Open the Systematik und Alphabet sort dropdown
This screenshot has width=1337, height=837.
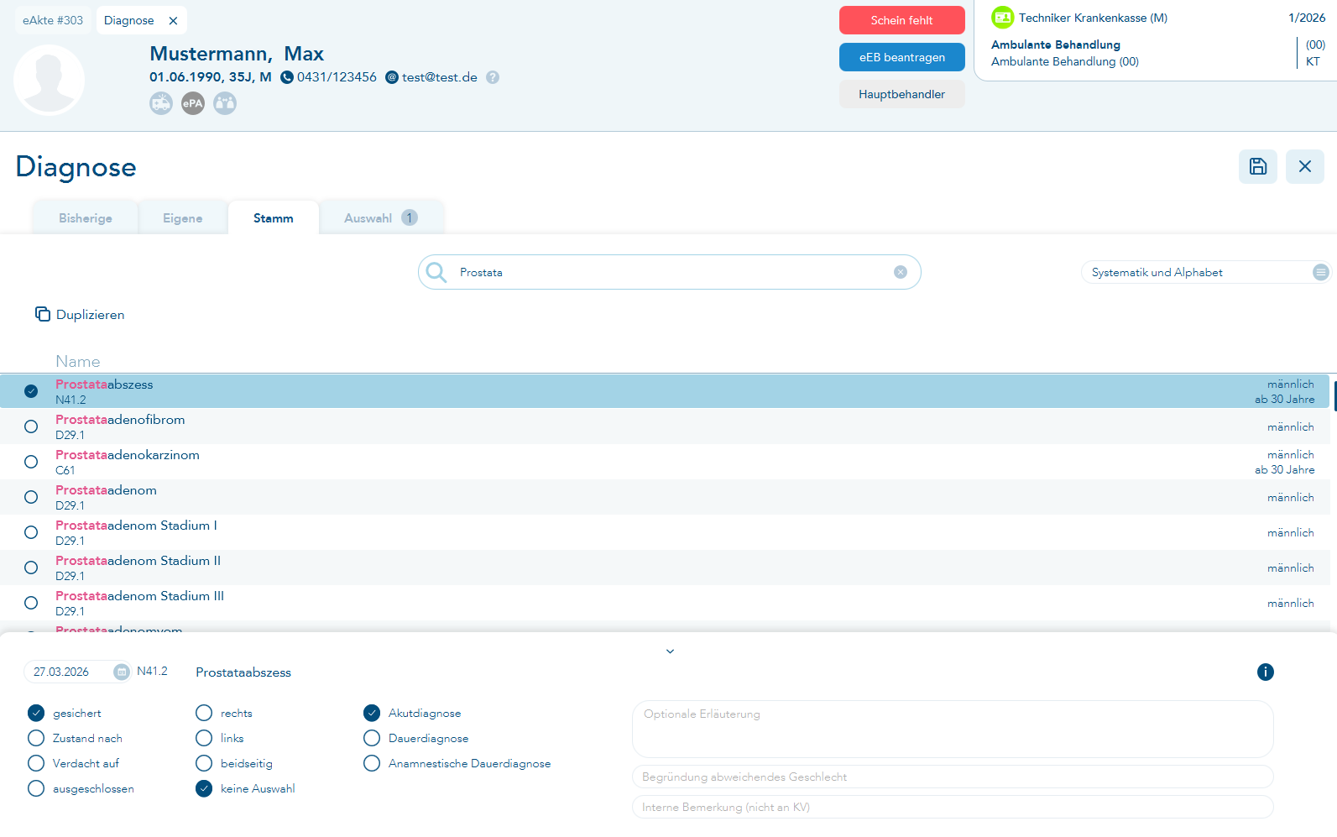[1320, 272]
